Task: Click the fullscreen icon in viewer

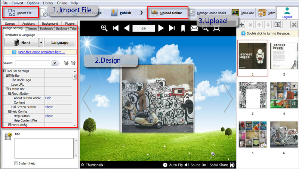Action: tap(217, 28)
